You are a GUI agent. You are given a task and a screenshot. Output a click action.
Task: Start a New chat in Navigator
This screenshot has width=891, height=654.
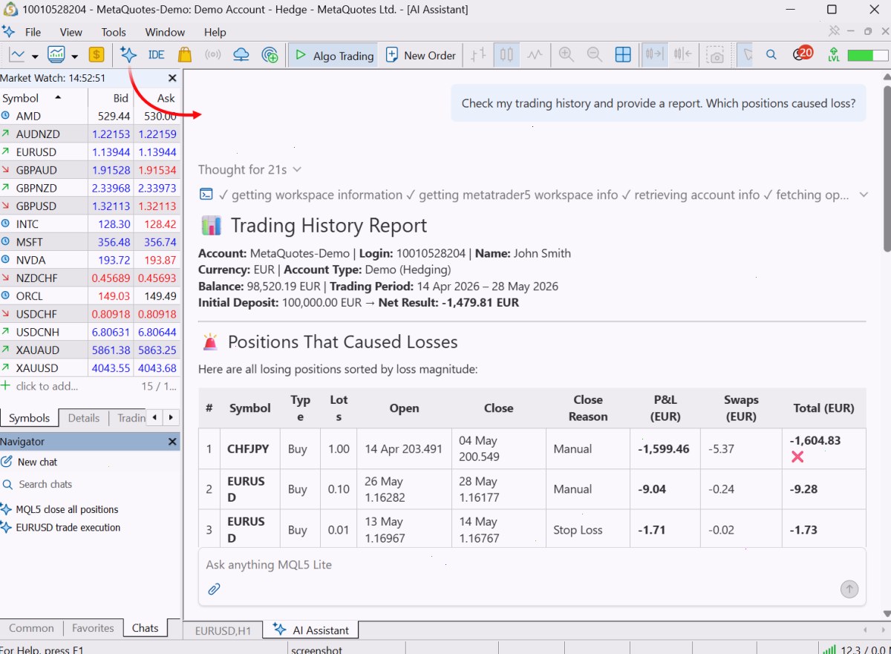point(37,462)
